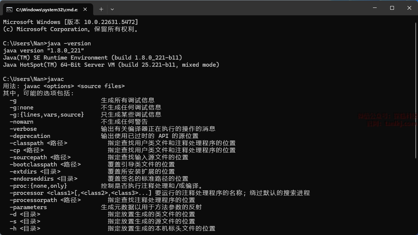418x235 pixels.
Task: Click the java version "1.8.0_221" output line
Action: click(44, 51)
